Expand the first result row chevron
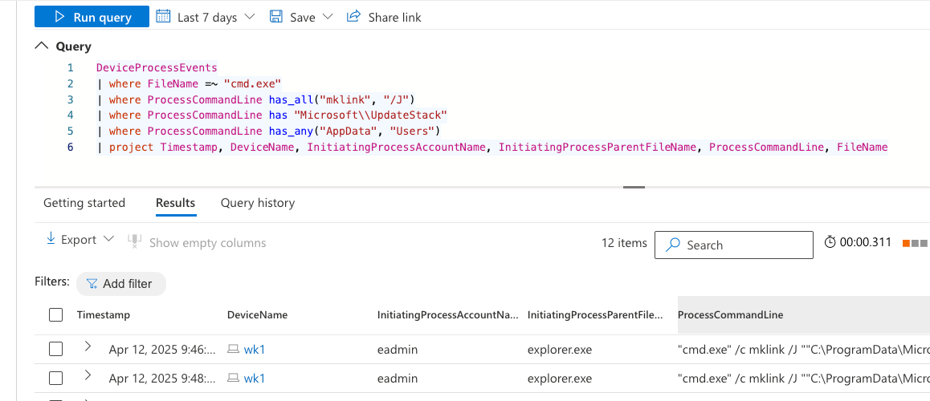 (x=88, y=347)
